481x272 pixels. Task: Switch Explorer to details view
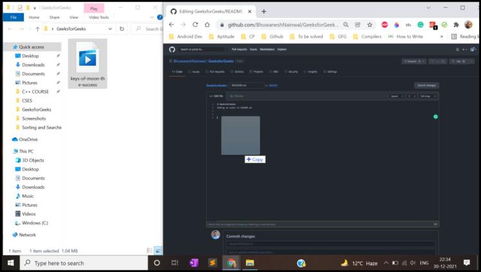pos(149,251)
